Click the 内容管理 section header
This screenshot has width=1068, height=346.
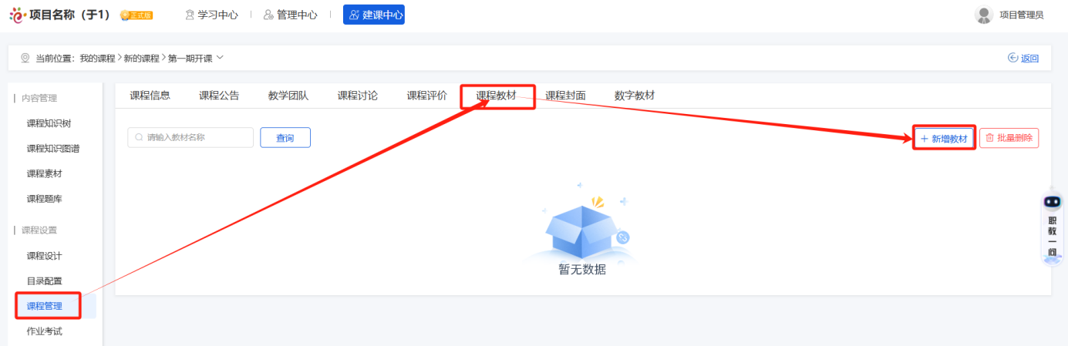point(39,98)
